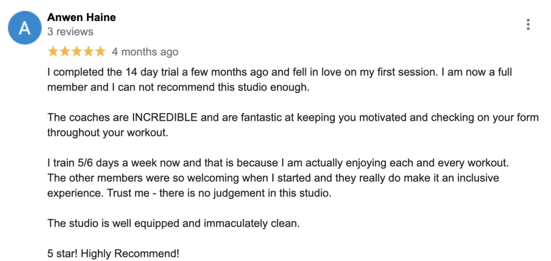Click the fourth star in the rating

[88, 52]
